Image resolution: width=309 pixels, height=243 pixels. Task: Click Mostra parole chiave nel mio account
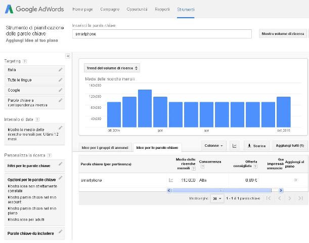coord(32,199)
